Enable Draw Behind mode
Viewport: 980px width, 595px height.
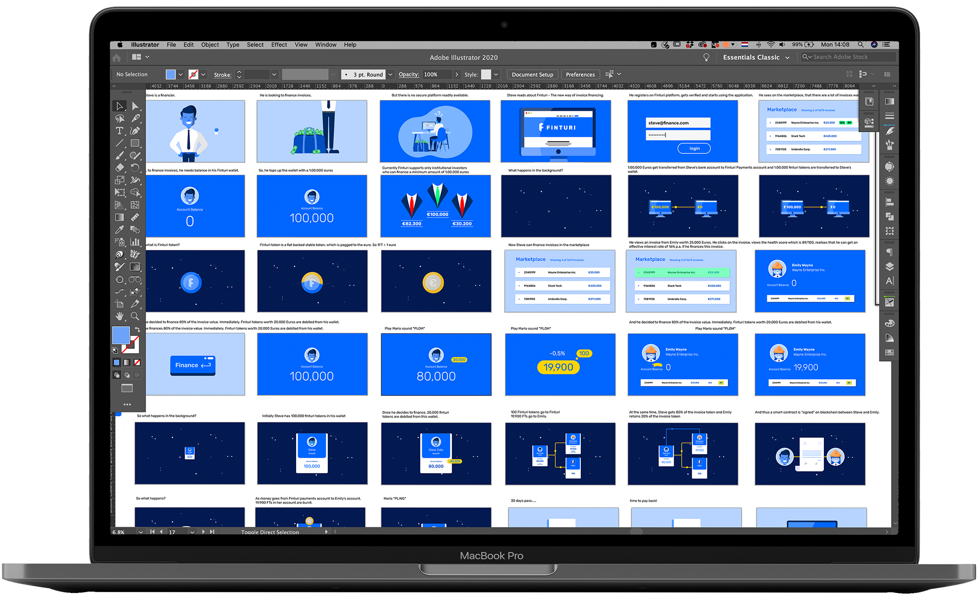point(127,375)
